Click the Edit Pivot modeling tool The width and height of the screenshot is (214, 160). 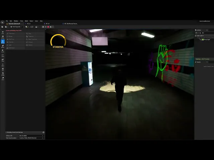15,39
